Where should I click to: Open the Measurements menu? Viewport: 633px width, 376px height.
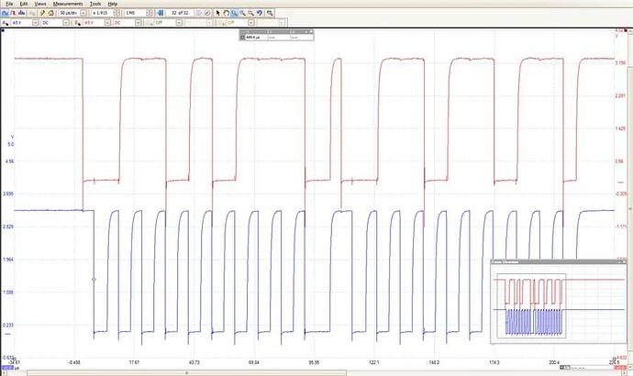(x=68, y=4)
